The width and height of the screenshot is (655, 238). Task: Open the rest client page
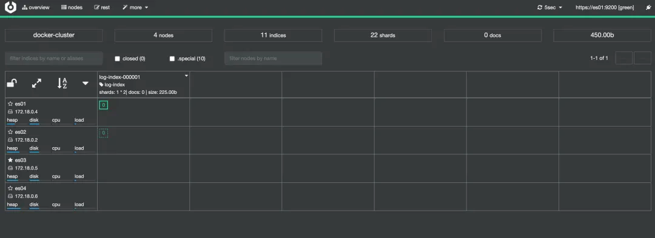pos(102,7)
